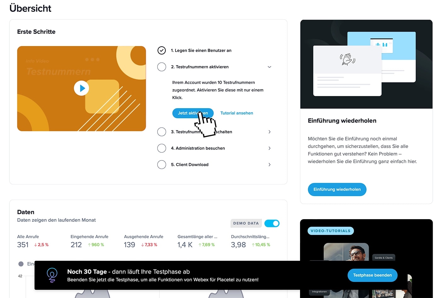Viewport: 445px width, 298px height.
Task: Collapse the Testrufnummern aktivieren step chevron
Action: point(269,67)
